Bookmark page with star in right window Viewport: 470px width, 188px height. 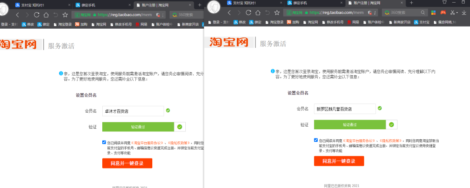[x=277, y=13]
